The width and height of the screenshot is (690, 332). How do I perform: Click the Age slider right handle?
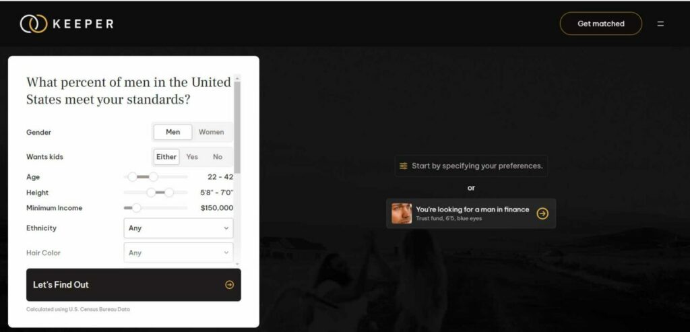coord(153,176)
